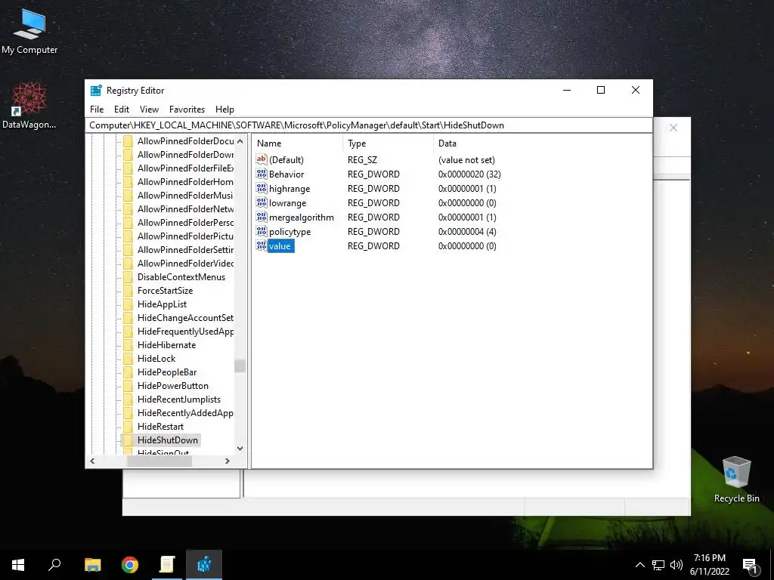The width and height of the screenshot is (774, 580).
Task: Sort by the Name column header
Action: [x=298, y=143]
